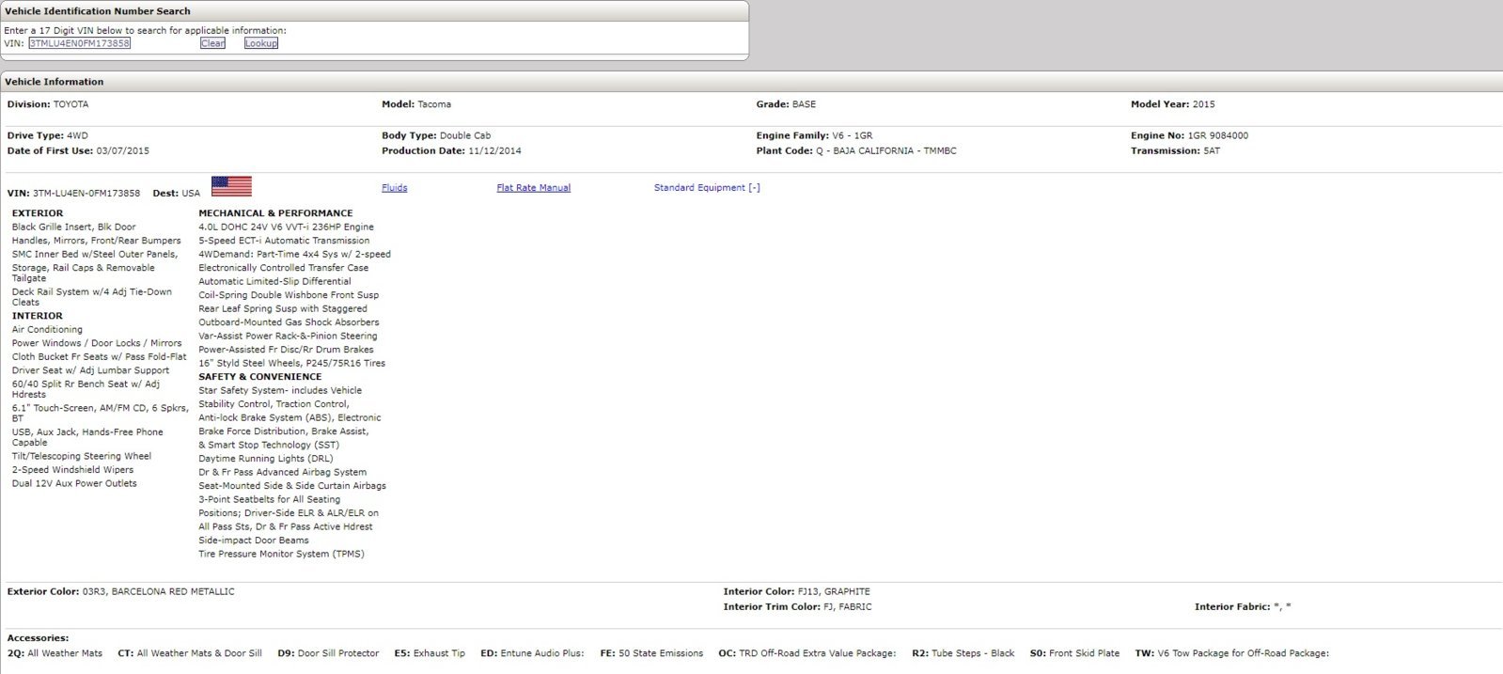The width and height of the screenshot is (1503, 674).
Task: Collapse the Standard Equipment section
Action: pyautogui.click(x=707, y=188)
